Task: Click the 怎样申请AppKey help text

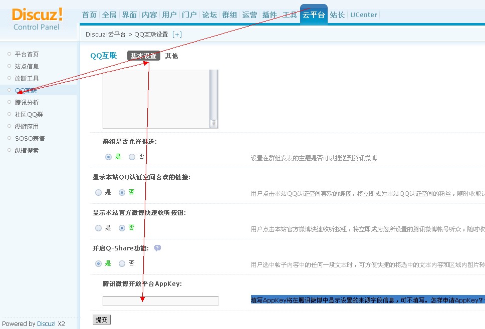Action: (457, 300)
